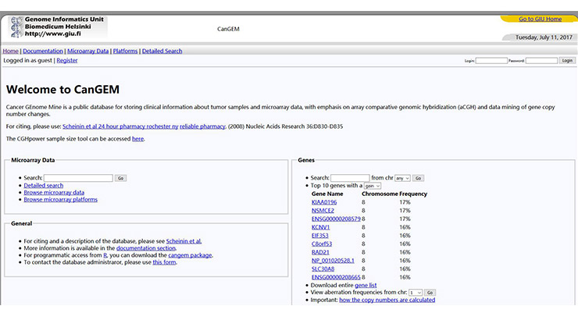Click the Genome Informatics Unit logo
Screen dimensions: 578x313
click(x=58, y=27)
